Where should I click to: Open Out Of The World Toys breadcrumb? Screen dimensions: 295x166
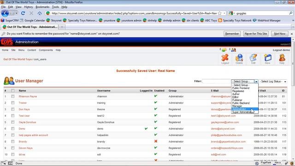click(x=18, y=59)
